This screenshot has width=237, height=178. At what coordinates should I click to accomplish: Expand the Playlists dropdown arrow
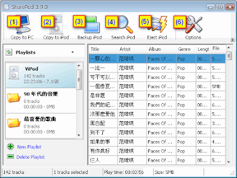pyautogui.click(x=73, y=52)
